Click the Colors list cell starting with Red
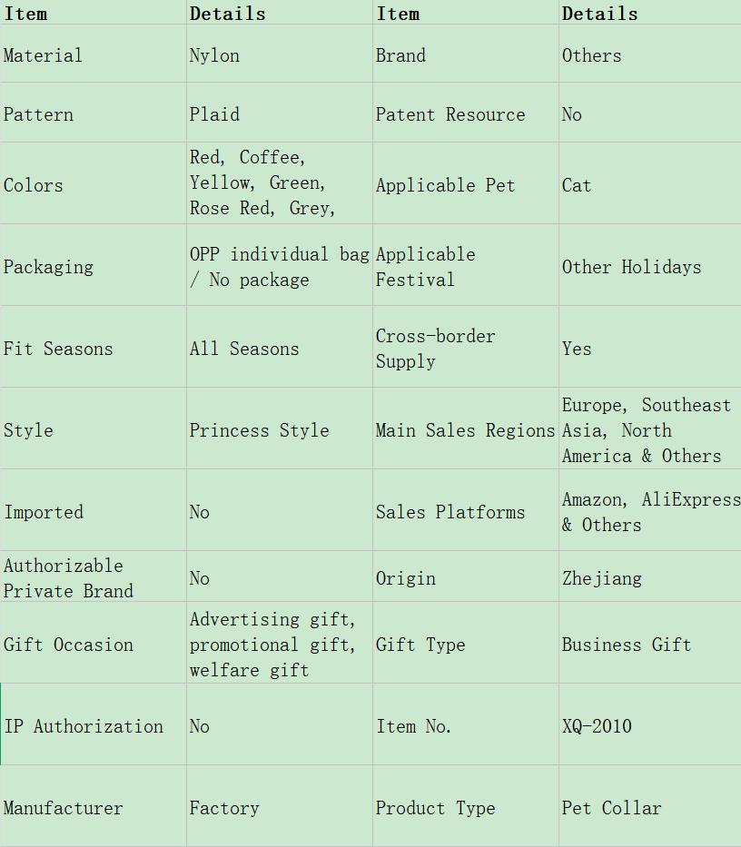 [x=280, y=183]
